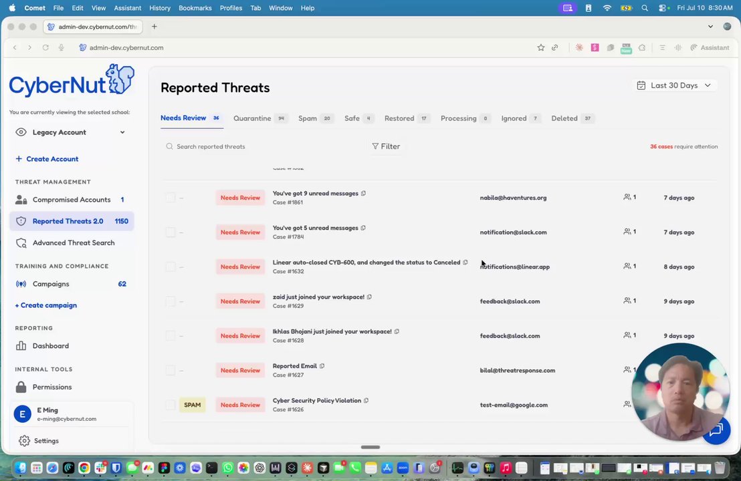
Task: Click + Create campaign link
Action: (x=46, y=305)
